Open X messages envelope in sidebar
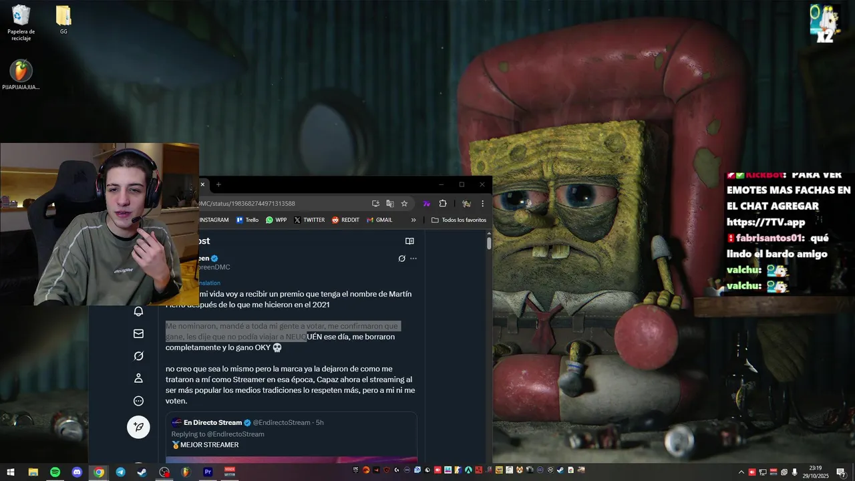 [x=139, y=333]
